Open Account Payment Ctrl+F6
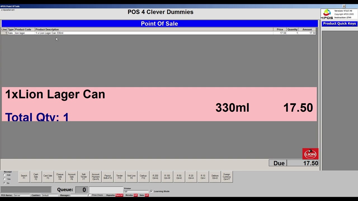The height and width of the screenshot is (201, 358). 96,177
